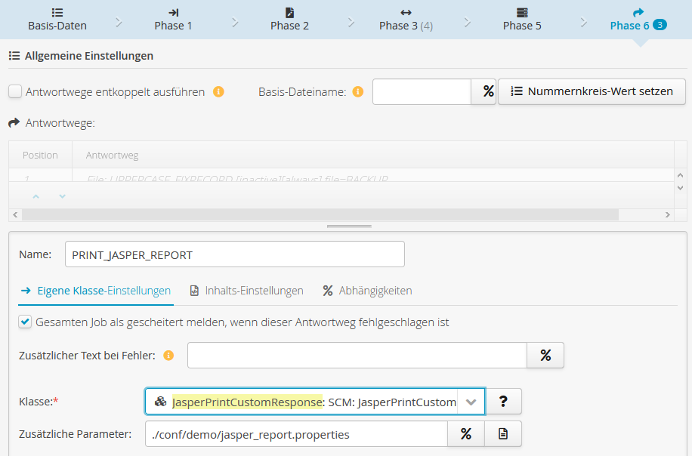692x456 pixels.
Task: Uncheck Gesamten Job als gescheitert melden checkbox
Action: tap(26, 322)
